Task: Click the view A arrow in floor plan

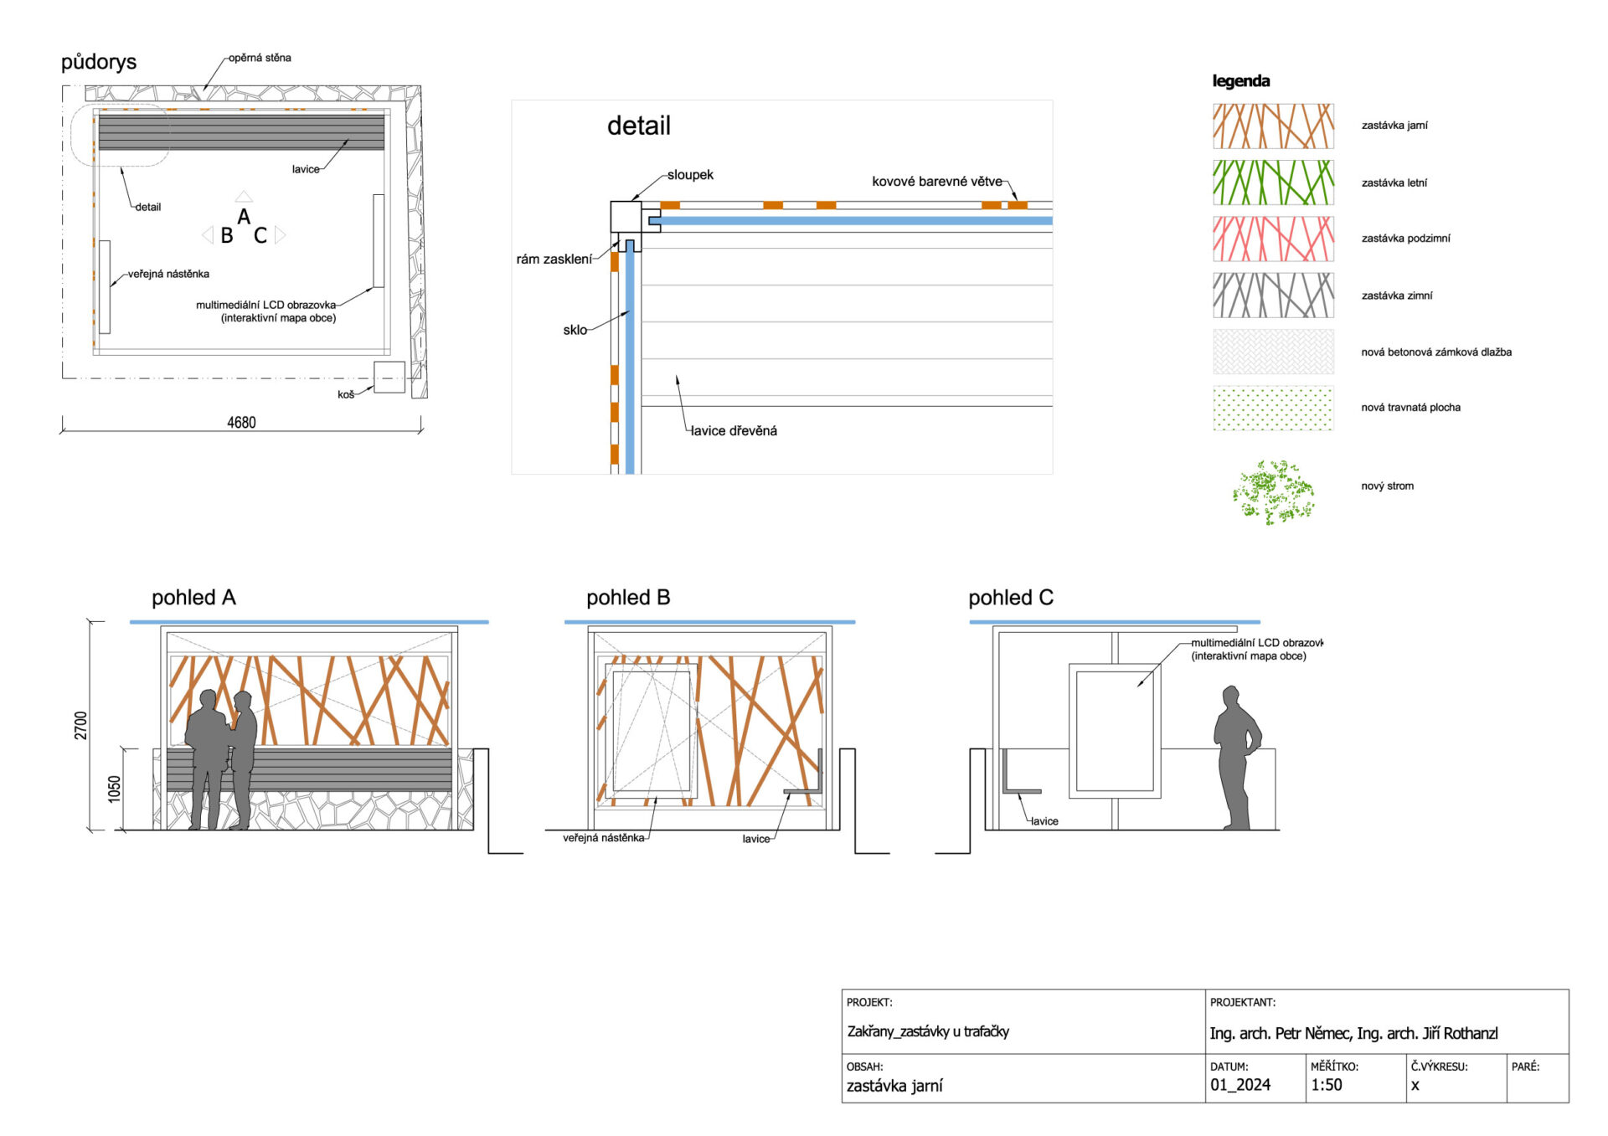Action: coord(243,196)
